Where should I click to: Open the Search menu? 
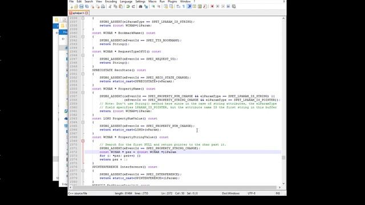click(89, 1)
